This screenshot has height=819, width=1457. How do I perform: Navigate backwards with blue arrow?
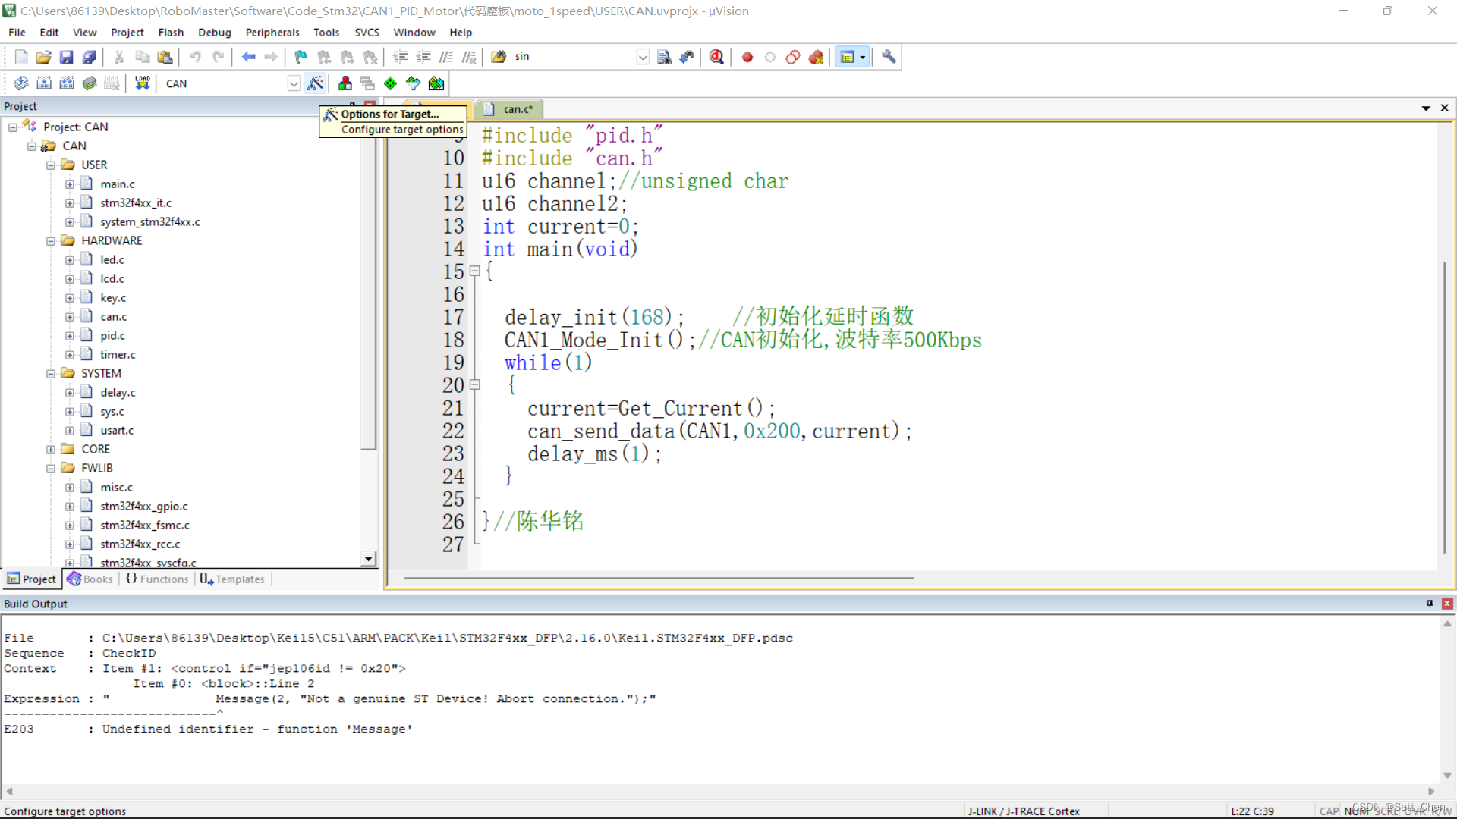[248, 57]
